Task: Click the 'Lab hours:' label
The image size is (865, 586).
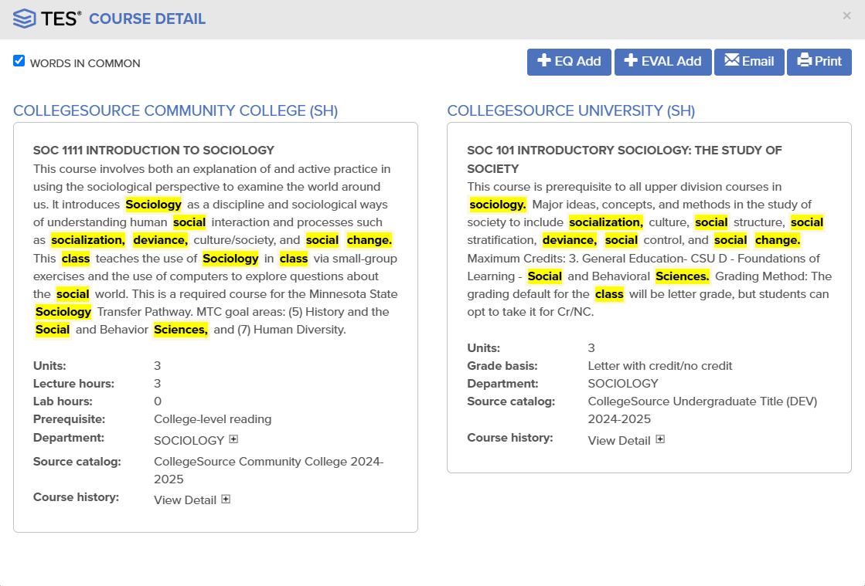Action: (63, 401)
